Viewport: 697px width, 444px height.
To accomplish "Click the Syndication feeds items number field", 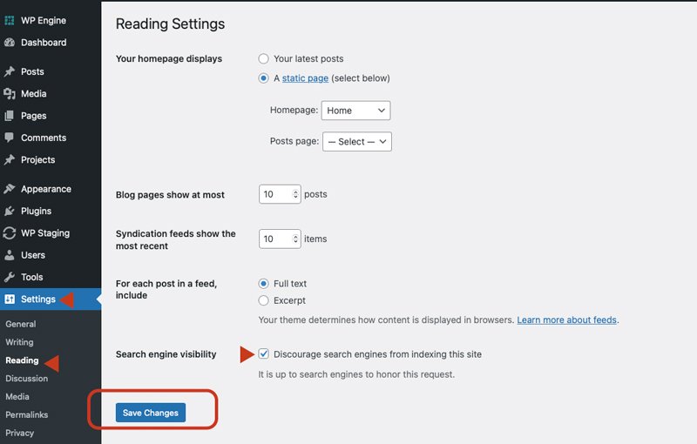I will coord(275,239).
